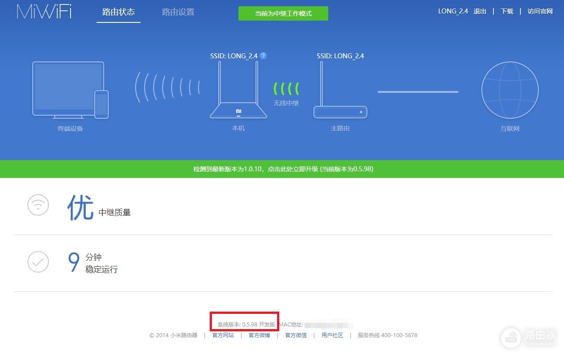
Task: Click the SSID: LONG_2.4 label above 主路由
Action: click(x=340, y=56)
